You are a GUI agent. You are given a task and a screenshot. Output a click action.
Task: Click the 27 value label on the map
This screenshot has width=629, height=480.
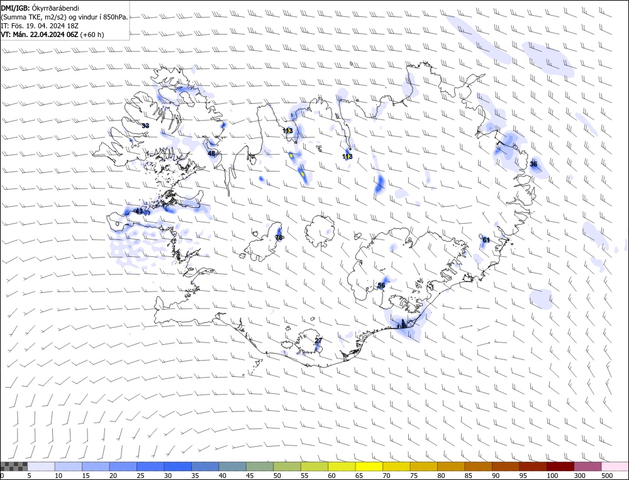[x=318, y=341]
